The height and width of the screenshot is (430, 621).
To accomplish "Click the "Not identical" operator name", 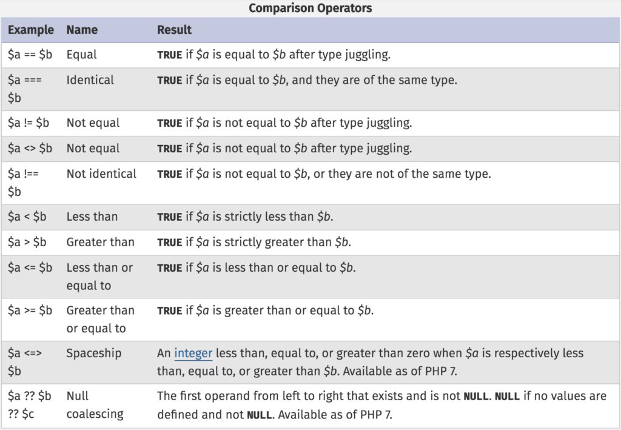I will tap(101, 173).
